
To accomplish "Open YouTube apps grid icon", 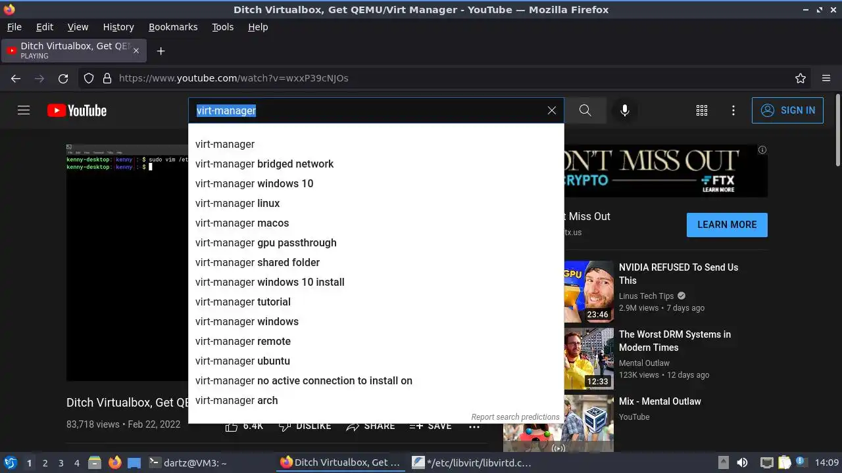I will click(702, 110).
